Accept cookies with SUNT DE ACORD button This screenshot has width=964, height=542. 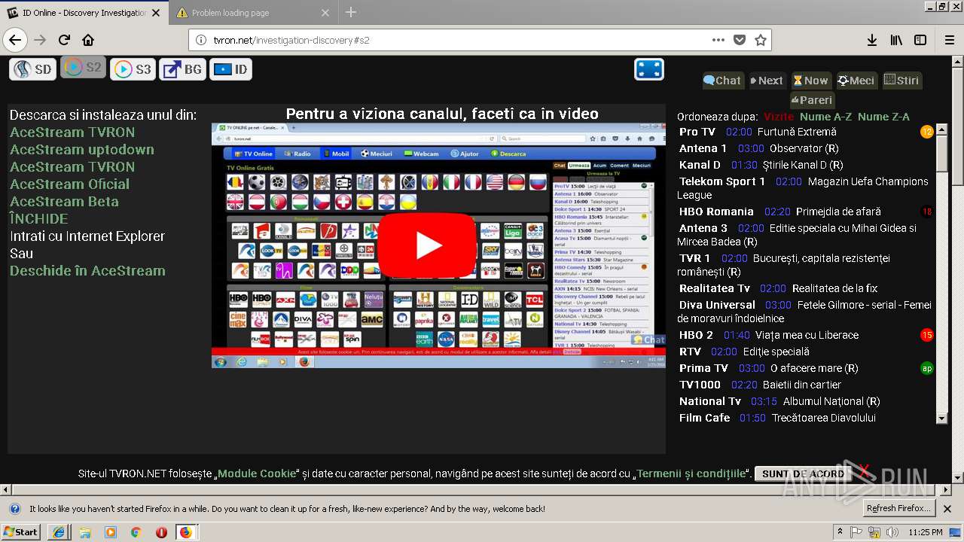tap(803, 473)
